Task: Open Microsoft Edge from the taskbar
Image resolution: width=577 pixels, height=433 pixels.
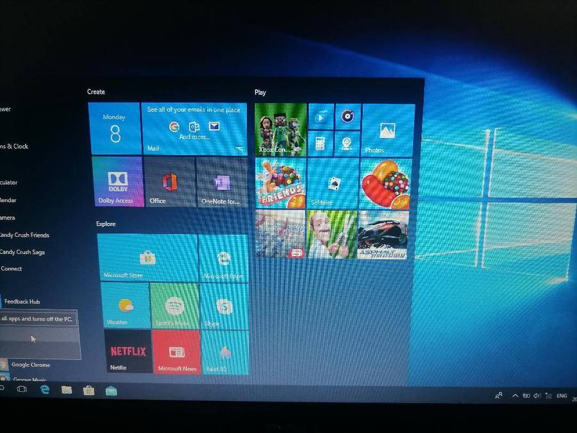Action: pos(46,389)
